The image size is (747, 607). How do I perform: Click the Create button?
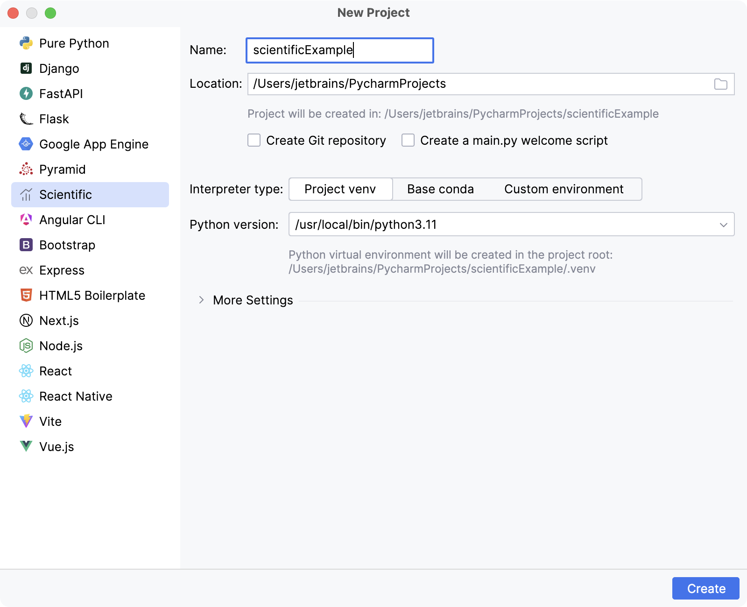coord(705,588)
